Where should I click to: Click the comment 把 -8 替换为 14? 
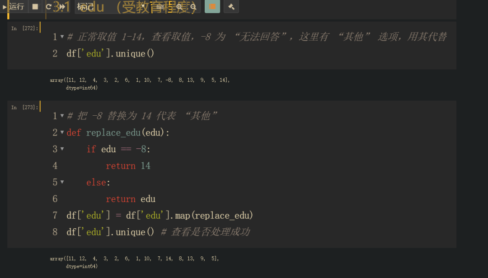[142, 116]
